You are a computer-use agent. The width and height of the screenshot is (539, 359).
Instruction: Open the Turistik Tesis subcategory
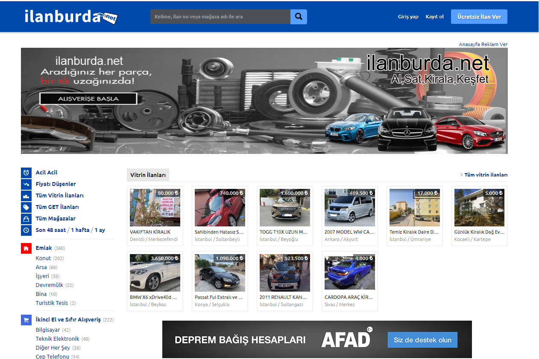[x=52, y=303]
